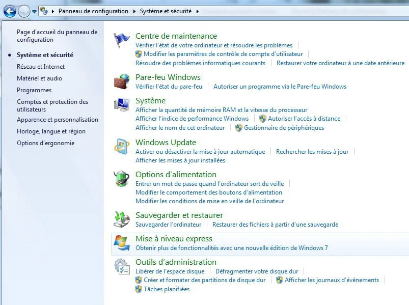Expand the recent pages dropdown arrow beside navigation buttons

34,11
